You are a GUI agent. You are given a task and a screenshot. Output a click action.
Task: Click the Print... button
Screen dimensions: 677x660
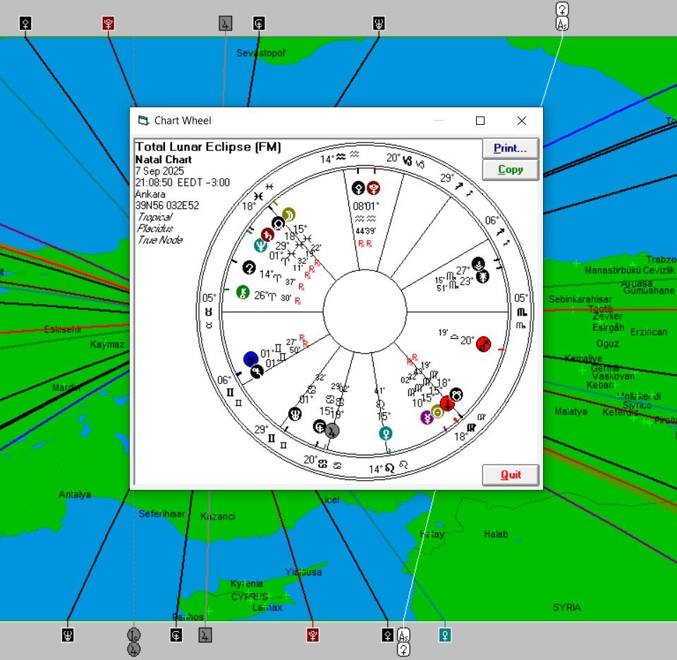click(510, 148)
